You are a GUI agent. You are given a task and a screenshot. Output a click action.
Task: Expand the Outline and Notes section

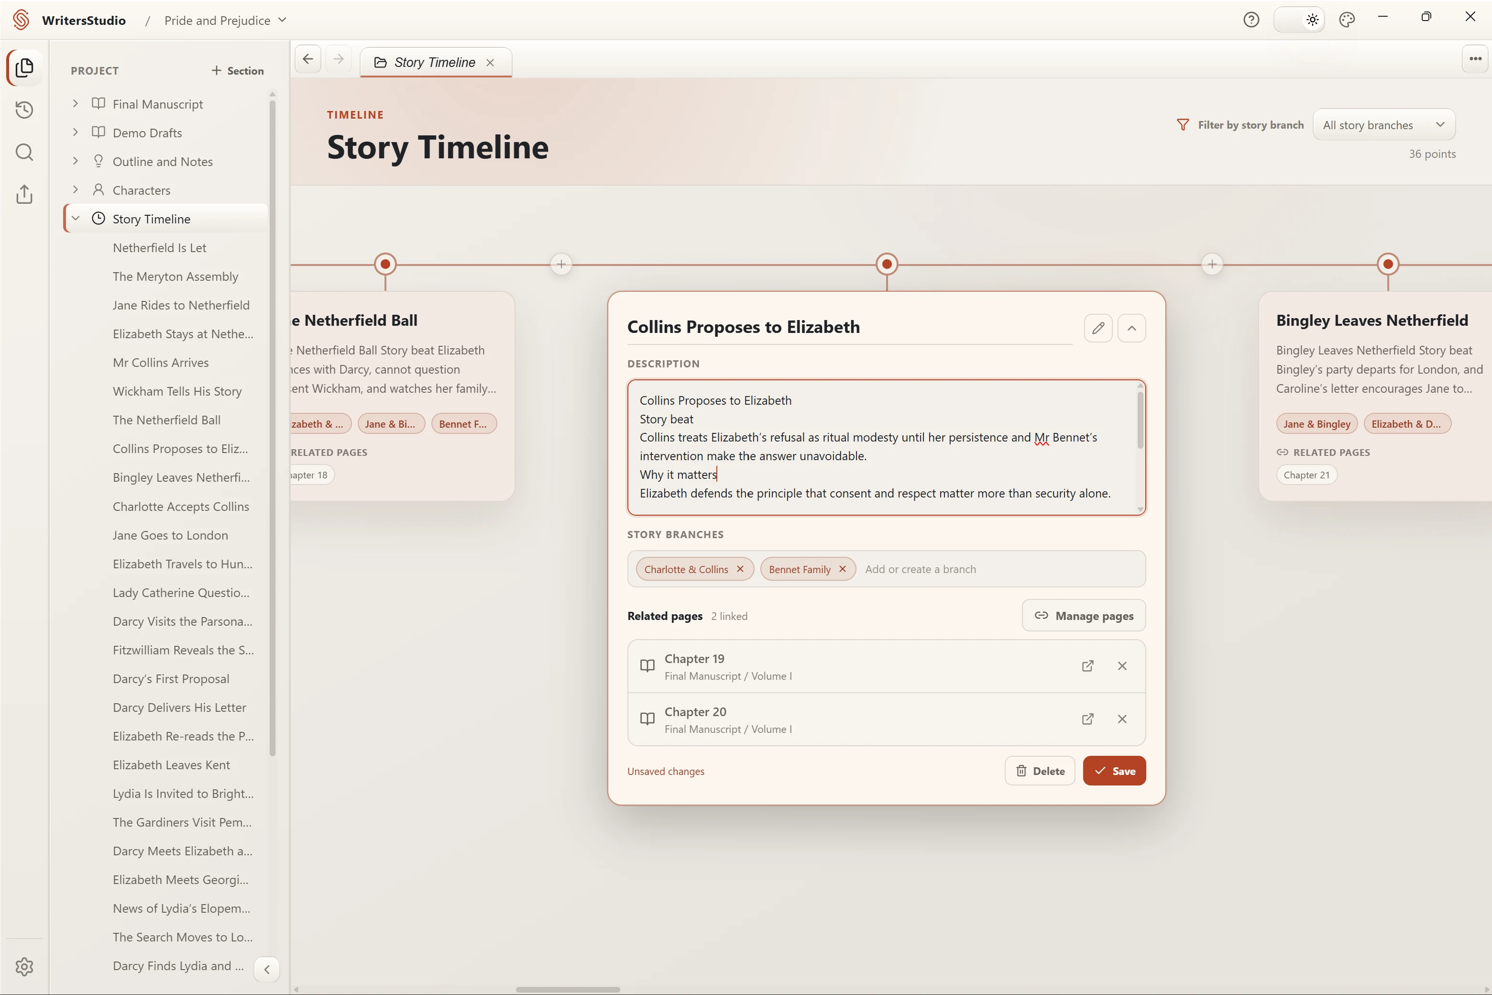[76, 161]
